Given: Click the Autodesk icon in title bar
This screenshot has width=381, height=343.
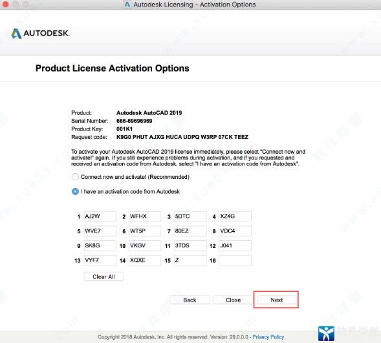Looking at the screenshot, I should pos(127,5).
